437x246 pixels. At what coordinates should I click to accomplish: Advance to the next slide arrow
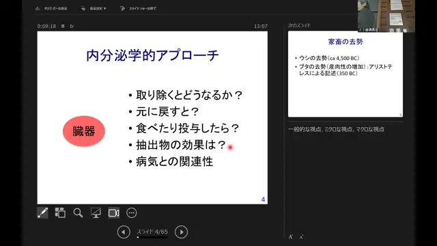181,232
